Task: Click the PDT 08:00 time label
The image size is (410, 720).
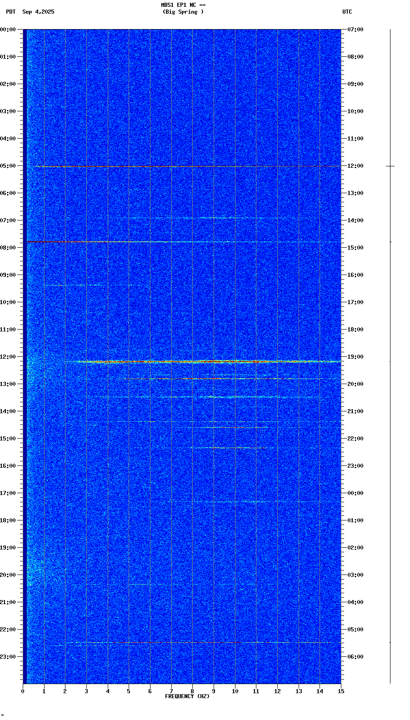Action: [x=8, y=248]
